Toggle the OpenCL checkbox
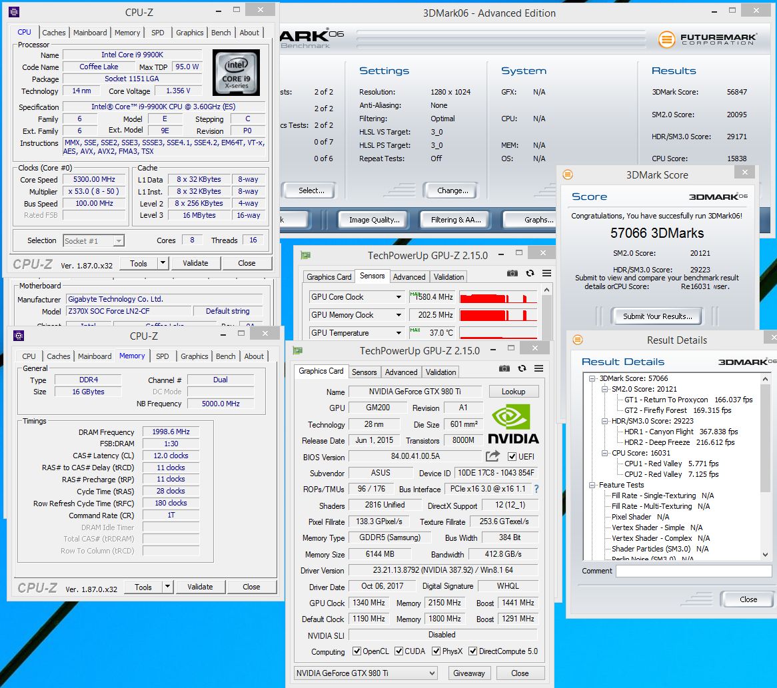This screenshot has height=688, width=777. coord(357,651)
